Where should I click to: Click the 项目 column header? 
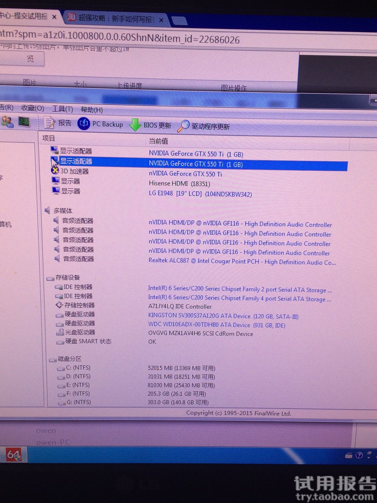coord(49,138)
